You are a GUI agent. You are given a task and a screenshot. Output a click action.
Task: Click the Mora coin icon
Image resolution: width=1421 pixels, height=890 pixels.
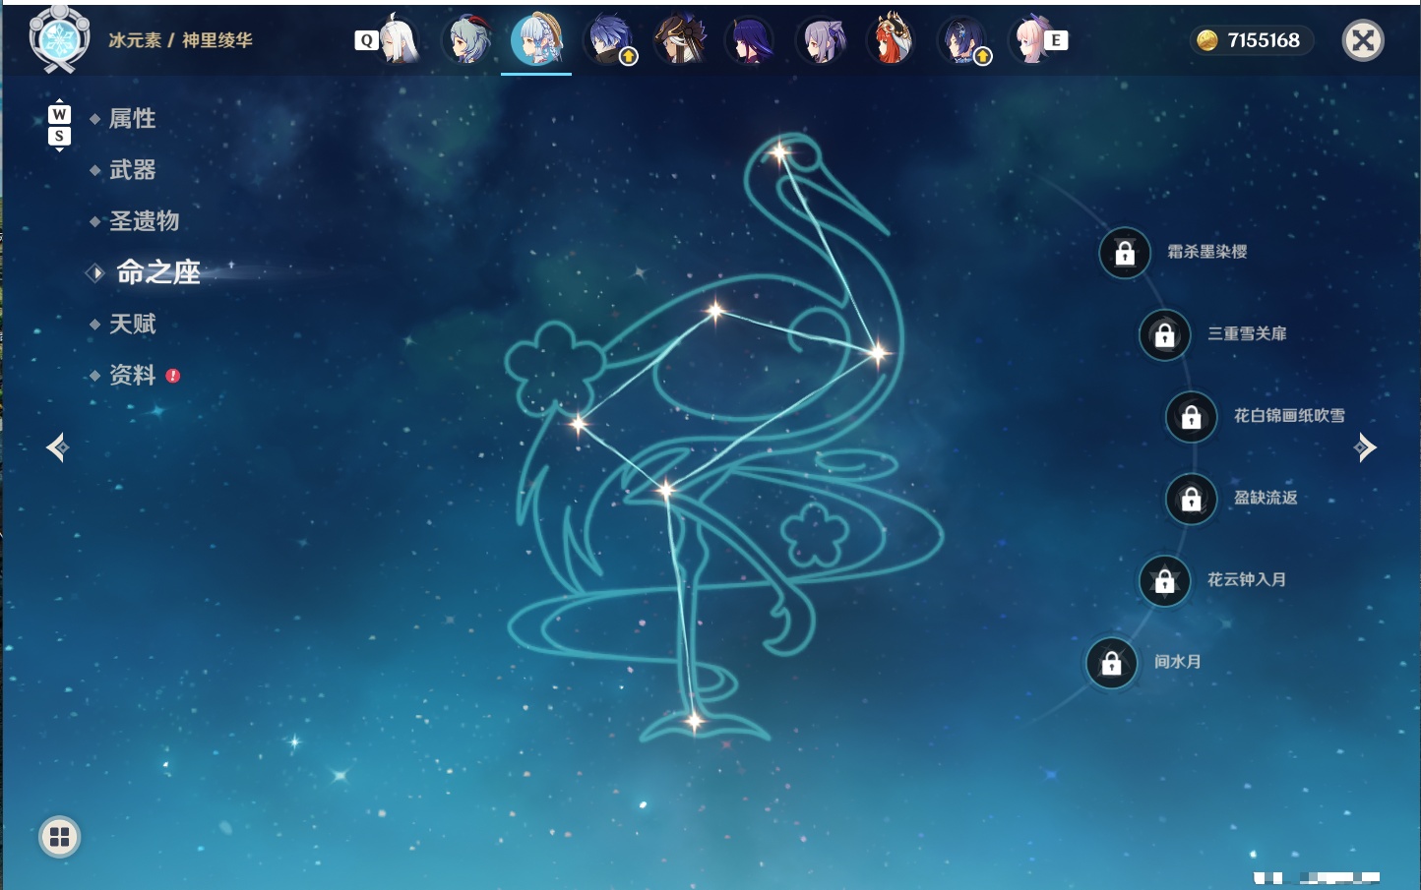1206,40
